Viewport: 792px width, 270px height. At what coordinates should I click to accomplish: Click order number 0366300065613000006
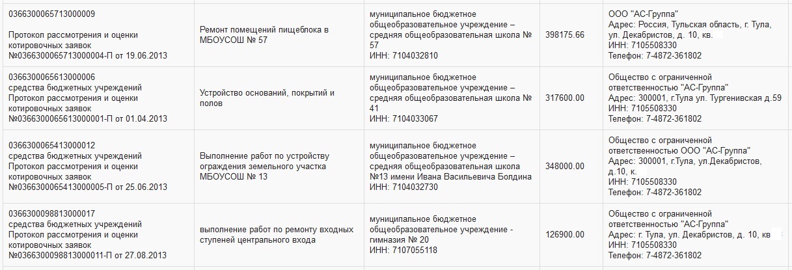click(x=51, y=77)
